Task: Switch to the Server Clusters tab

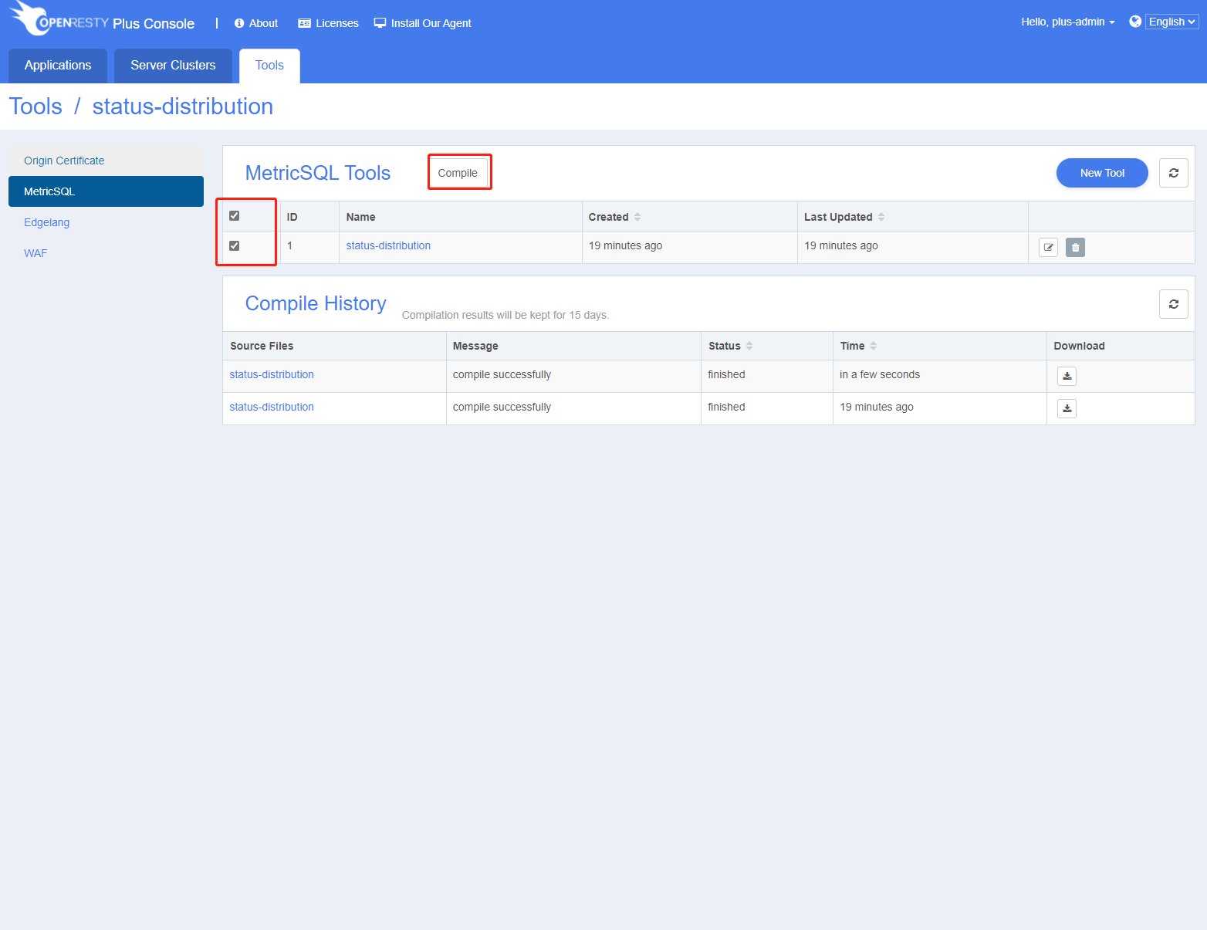Action: pos(173,66)
